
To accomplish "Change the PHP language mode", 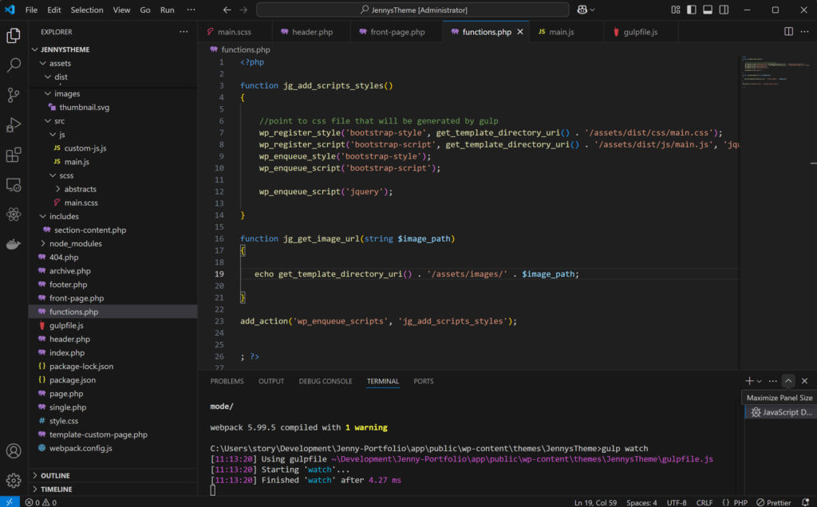I will pos(740,502).
